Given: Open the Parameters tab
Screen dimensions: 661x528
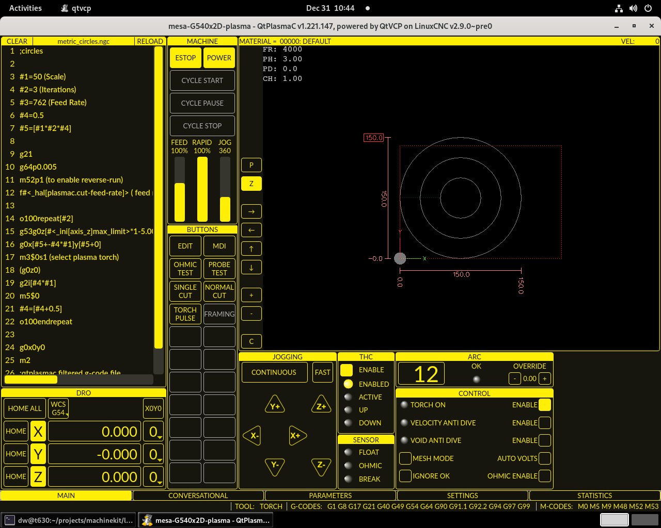Looking at the screenshot, I should [x=330, y=496].
